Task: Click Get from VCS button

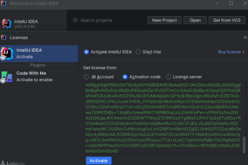Action: (227, 20)
